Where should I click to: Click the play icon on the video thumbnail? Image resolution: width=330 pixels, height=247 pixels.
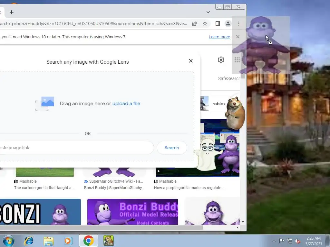tap(159, 171)
